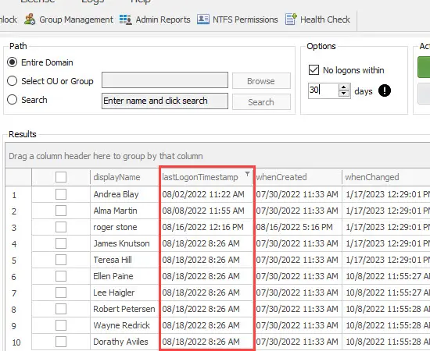
Task: Check the box for Andrea Blay
Action: tap(61, 194)
